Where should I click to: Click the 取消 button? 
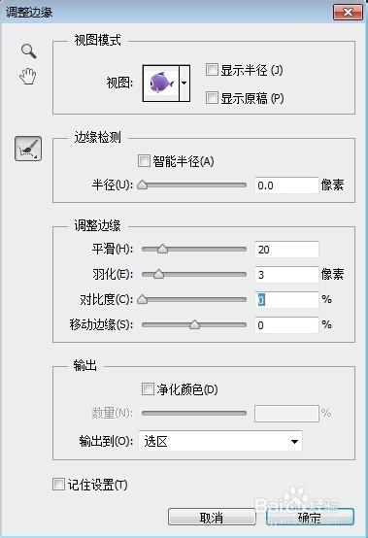[x=212, y=517]
